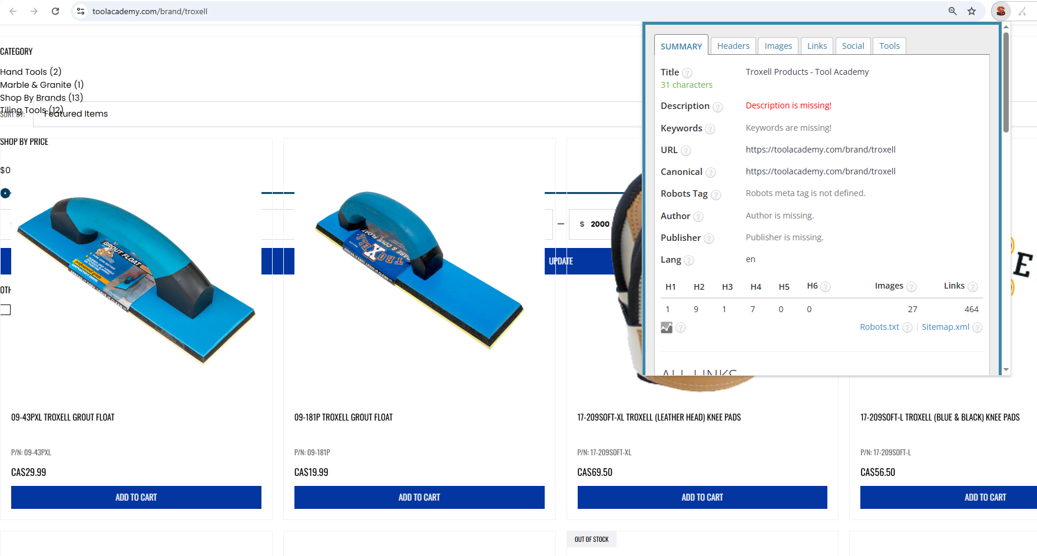Click the maximum price field showing 2000

605,224
